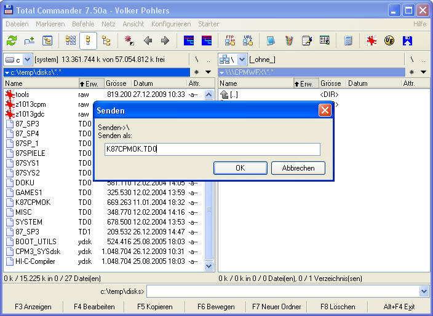Viewport: 433px width, 316px height.
Task: Click left panel root backslash button
Action: click(197, 60)
